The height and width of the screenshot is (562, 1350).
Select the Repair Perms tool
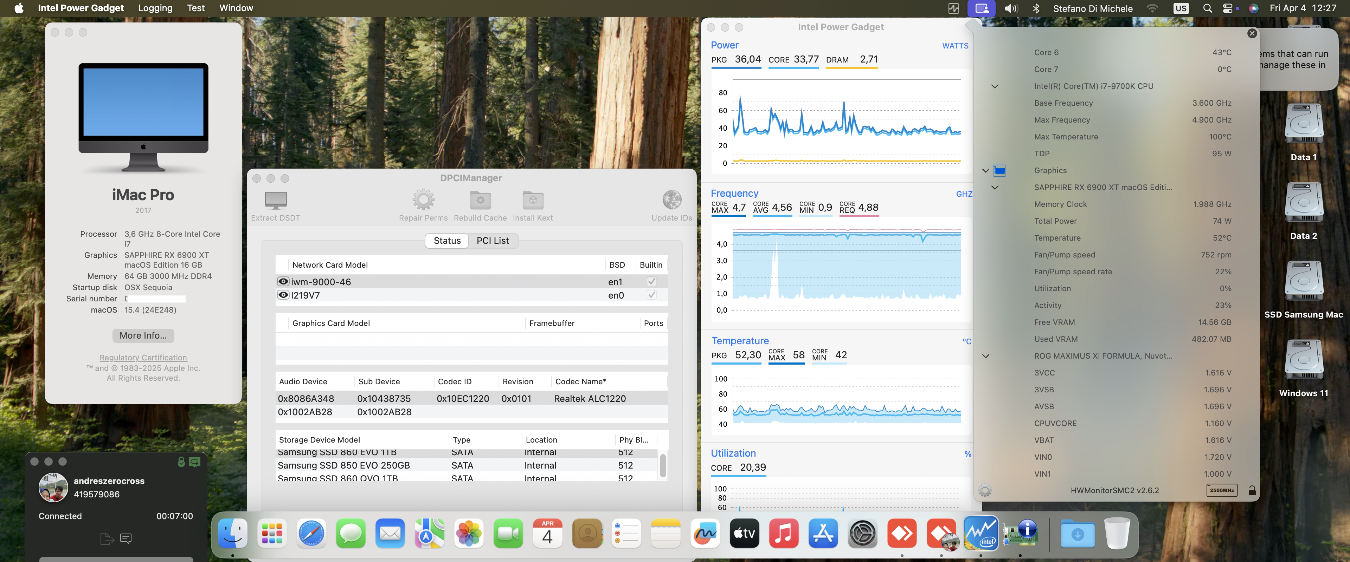(423, 201)
